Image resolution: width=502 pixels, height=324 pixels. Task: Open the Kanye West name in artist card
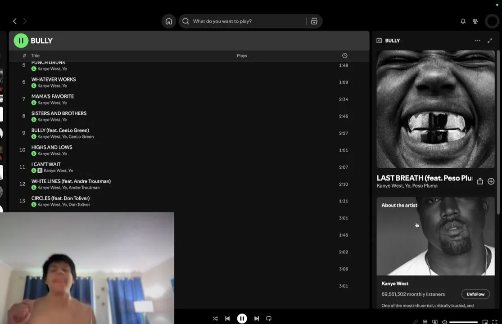395,283
